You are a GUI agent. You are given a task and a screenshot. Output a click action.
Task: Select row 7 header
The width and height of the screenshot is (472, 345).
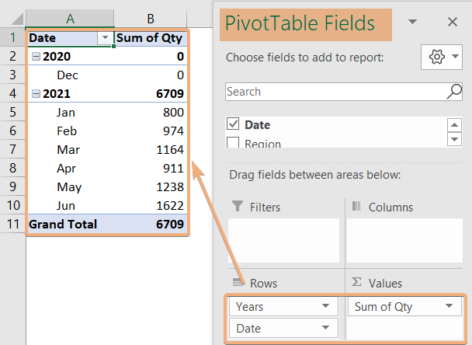pyautogui.click(x=12, y=149)
